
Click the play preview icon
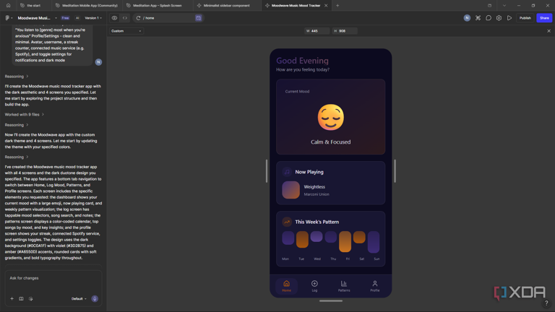pos(509,18)
